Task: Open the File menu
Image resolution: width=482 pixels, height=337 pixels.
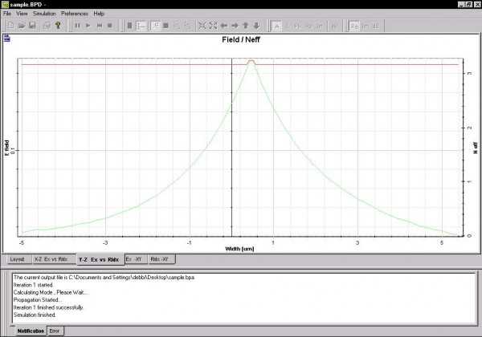Action: [x=7, y=14]
